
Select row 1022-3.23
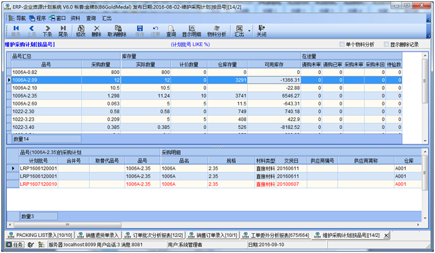click(x=204, y=120)
